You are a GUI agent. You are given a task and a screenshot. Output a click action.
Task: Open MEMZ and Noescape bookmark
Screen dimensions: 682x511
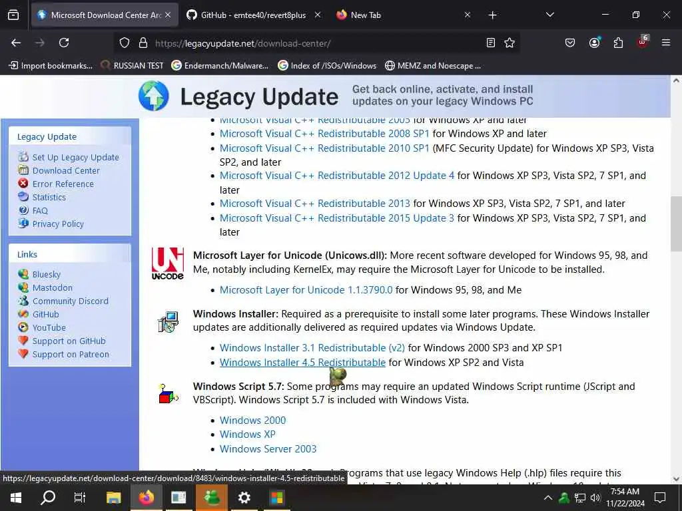[433, 66]
